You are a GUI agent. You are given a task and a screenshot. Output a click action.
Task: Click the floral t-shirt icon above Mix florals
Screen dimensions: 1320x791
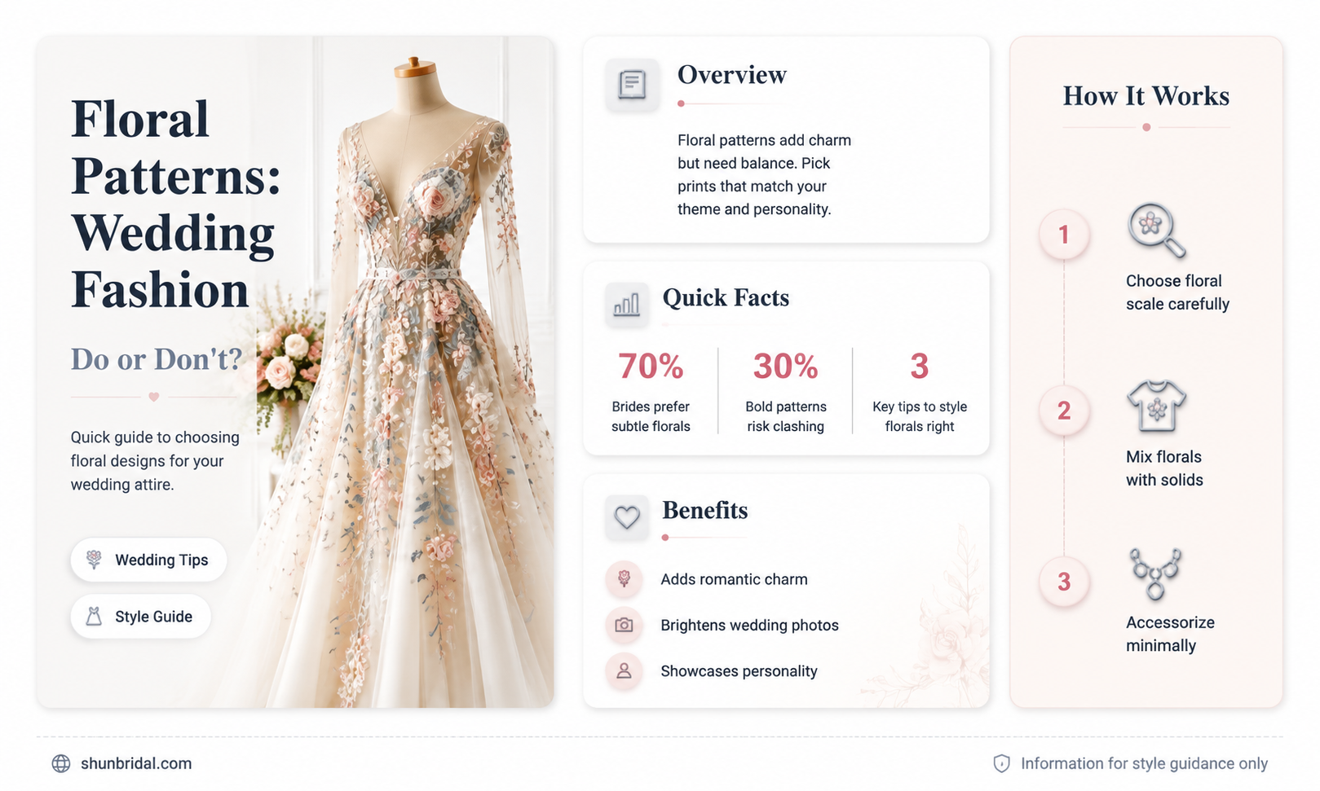(x=1156, y=406)
